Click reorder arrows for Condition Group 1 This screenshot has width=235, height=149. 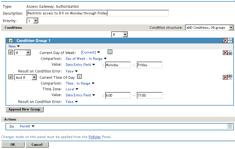(230, 41)
